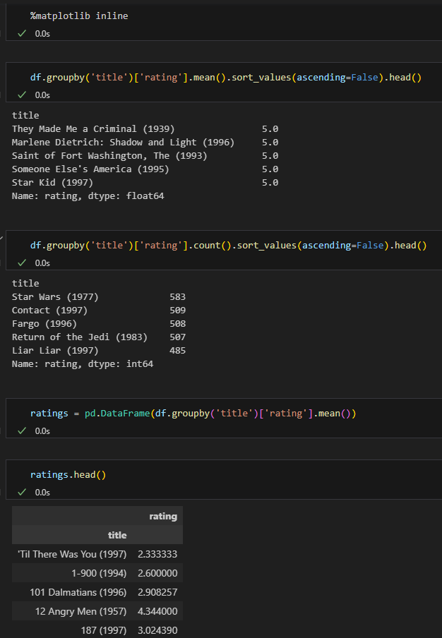Select 'Marlene Dietrich: Shadow and Light (1996)' output row

tap(145, 143)
